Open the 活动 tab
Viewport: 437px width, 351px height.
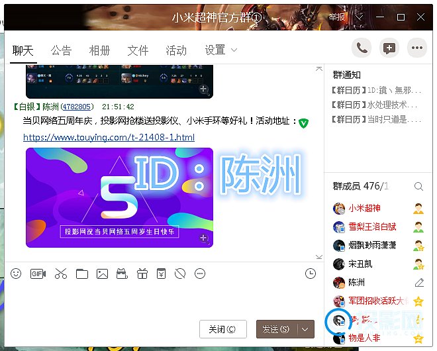click(176, 50)
